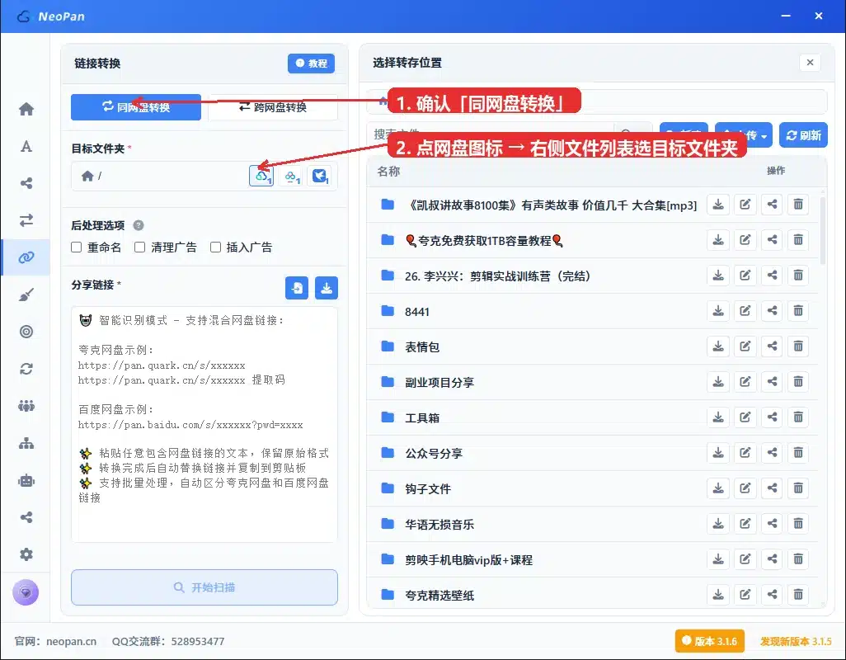Image resolution: width=846 pixels, height=660 pixels.
Task: Open the sidebar sync arrows tool
Action: tap(26, 369)
